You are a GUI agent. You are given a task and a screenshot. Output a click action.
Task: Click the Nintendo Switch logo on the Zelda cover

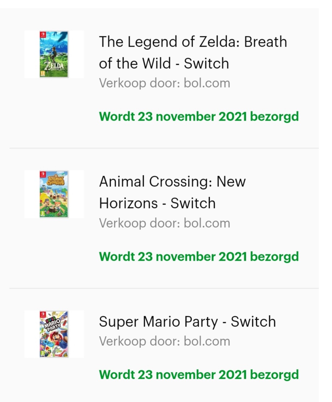pos(43,35)
